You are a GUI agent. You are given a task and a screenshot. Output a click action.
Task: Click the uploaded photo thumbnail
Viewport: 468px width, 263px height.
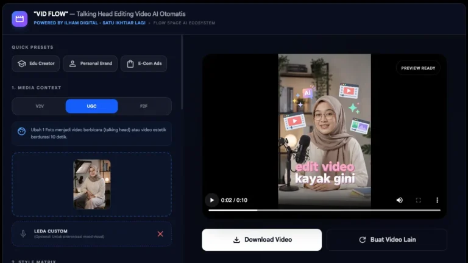coord(92,184)
